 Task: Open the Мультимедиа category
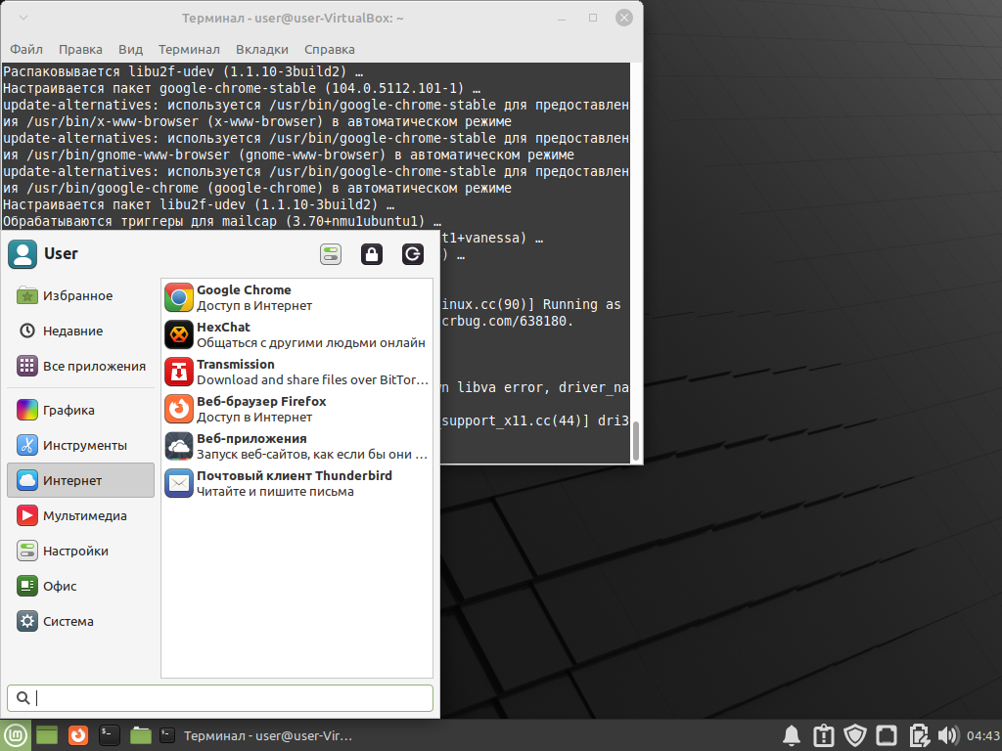(x=80, y=515)
